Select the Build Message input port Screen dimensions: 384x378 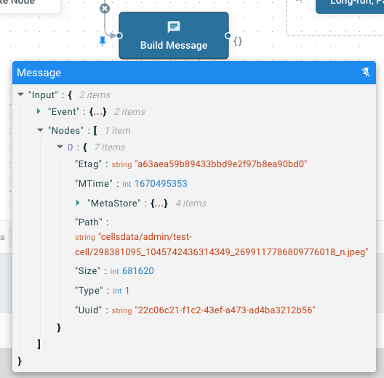point(119,36)
